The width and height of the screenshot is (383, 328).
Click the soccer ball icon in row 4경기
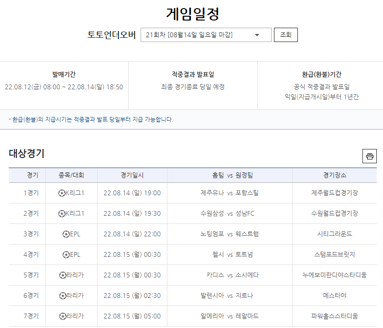point(66,254)
